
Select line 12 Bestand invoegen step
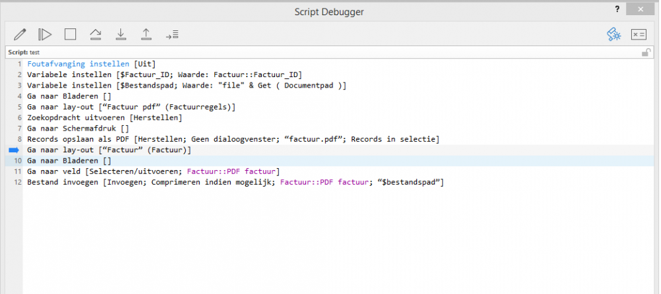pos(235,183)
